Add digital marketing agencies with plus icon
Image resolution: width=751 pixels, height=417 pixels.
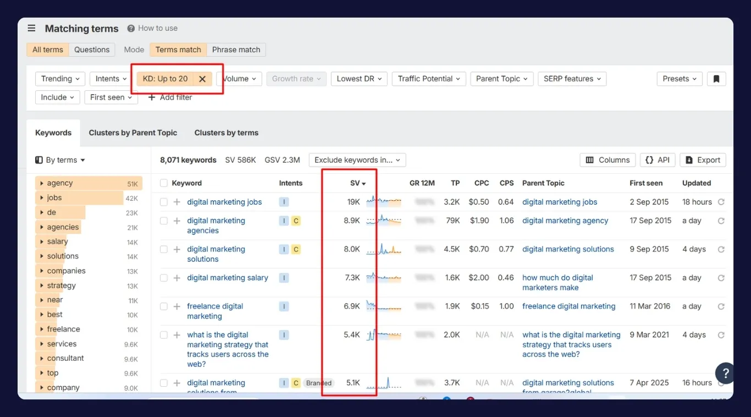177,221
